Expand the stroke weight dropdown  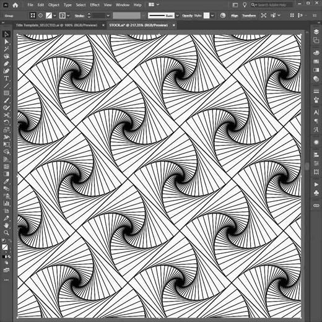coord(108,15)
